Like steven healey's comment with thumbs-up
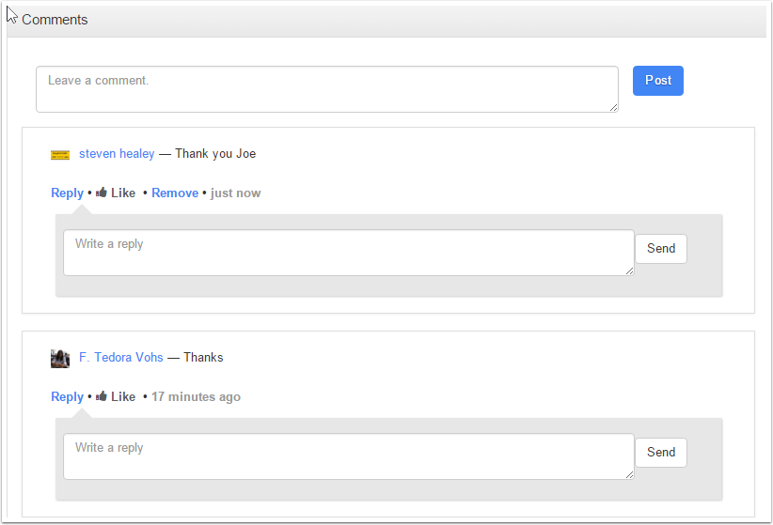Image resolution: width=773 pixels, height=525 pixels. [x=116, y=193]
